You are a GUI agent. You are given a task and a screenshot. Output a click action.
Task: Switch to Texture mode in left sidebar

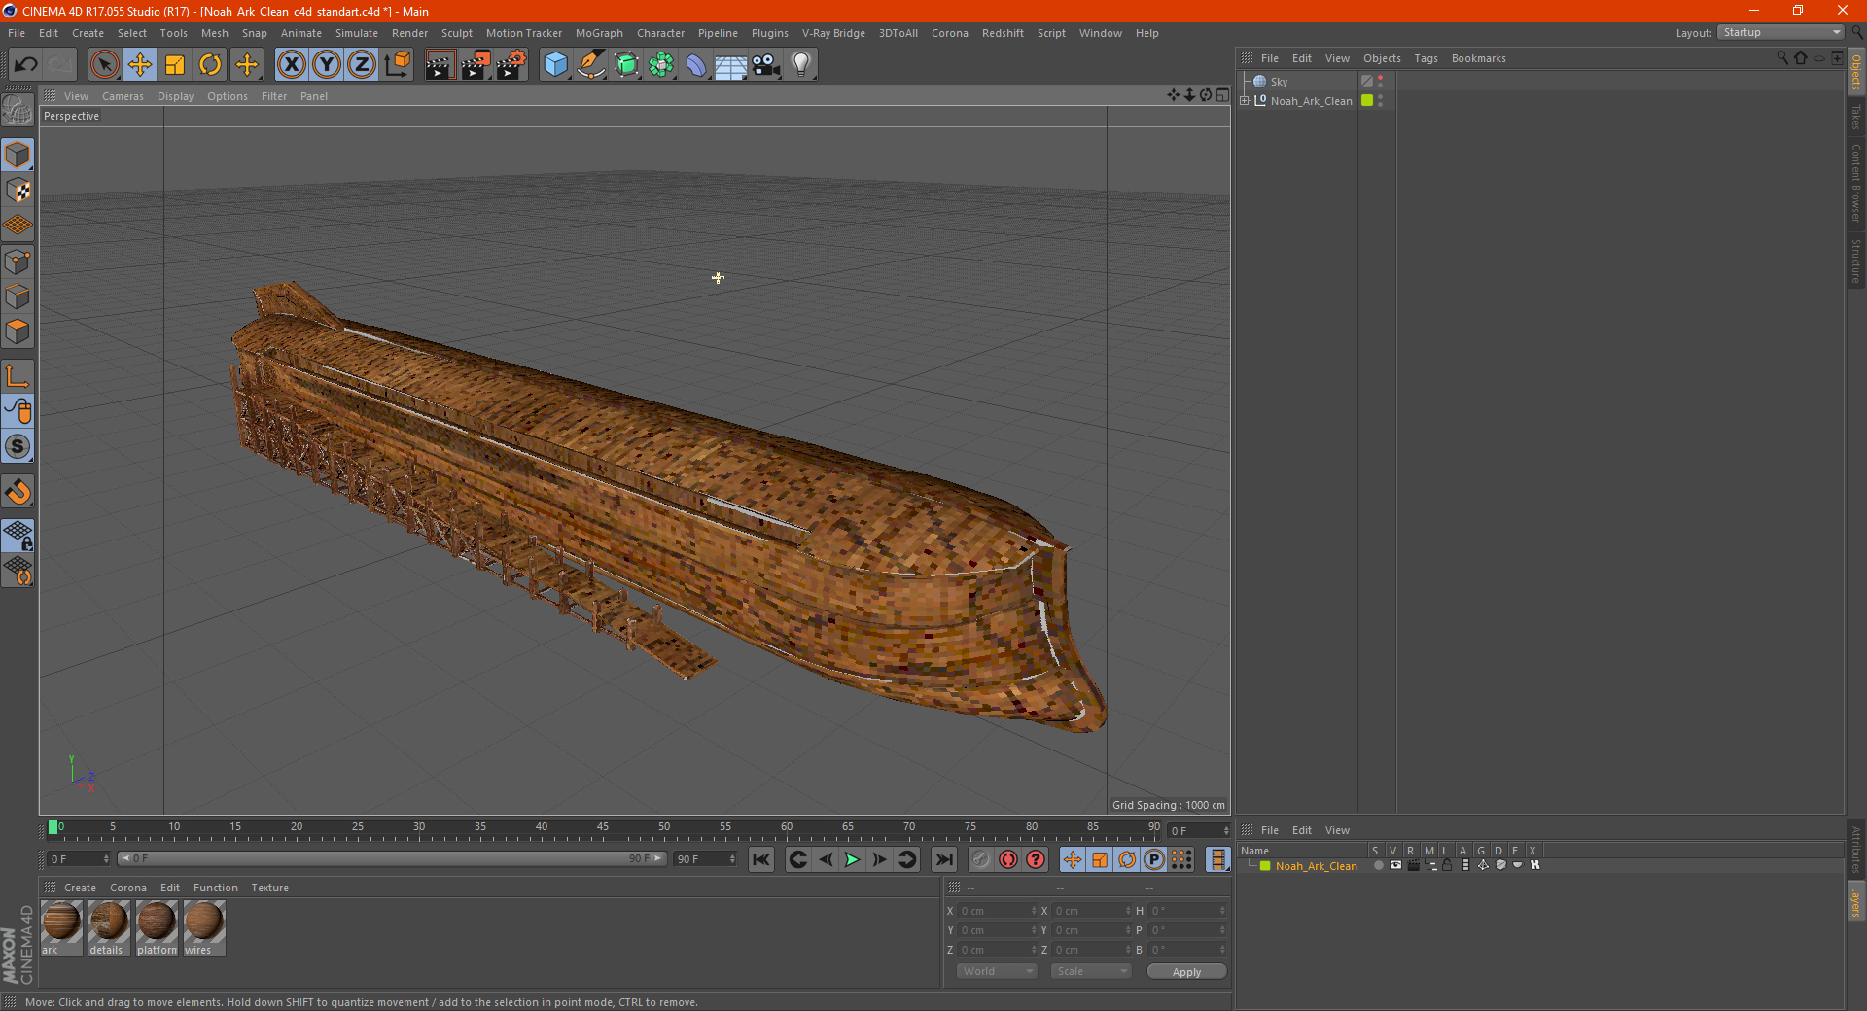(18, 191)
